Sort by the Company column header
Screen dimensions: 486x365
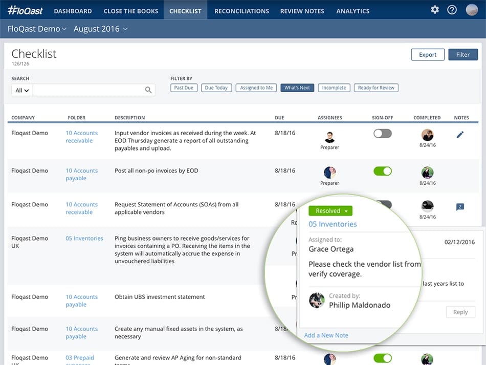click(23, 118)
